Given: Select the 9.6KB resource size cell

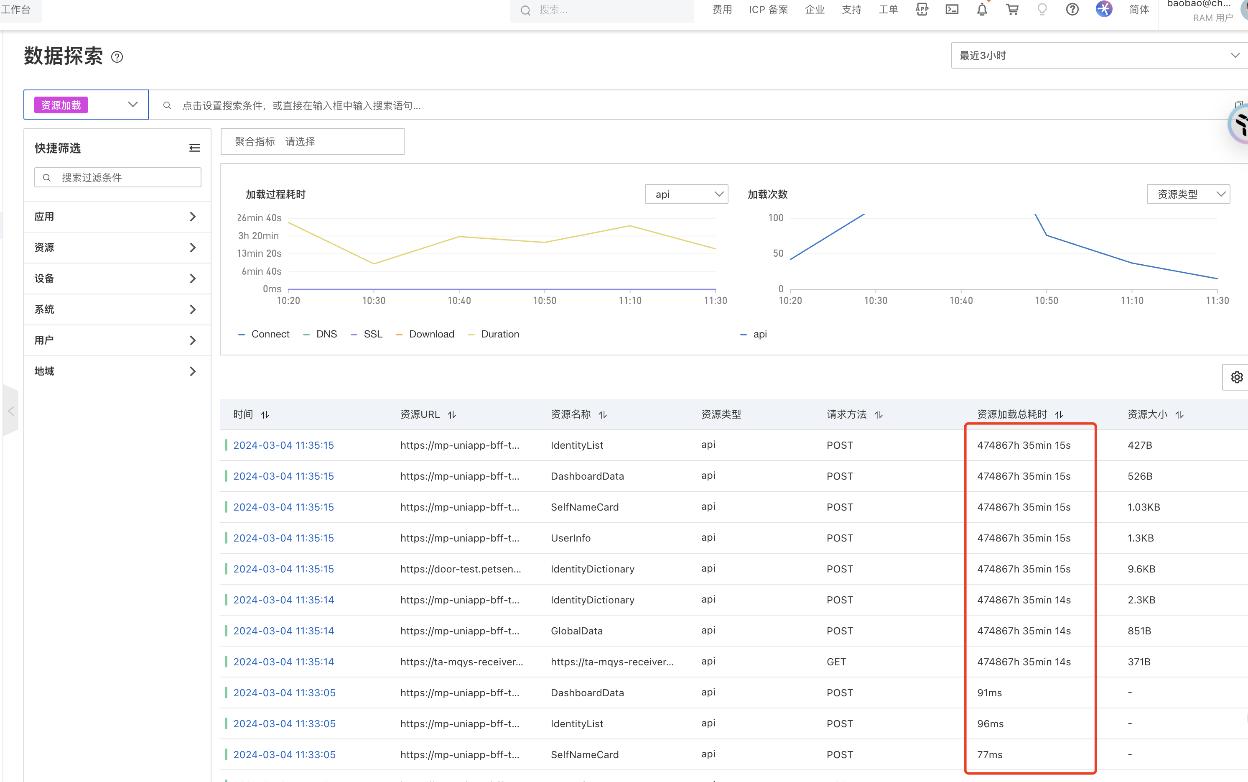Looking at the screenshot, I should [x=1141, y=569].
